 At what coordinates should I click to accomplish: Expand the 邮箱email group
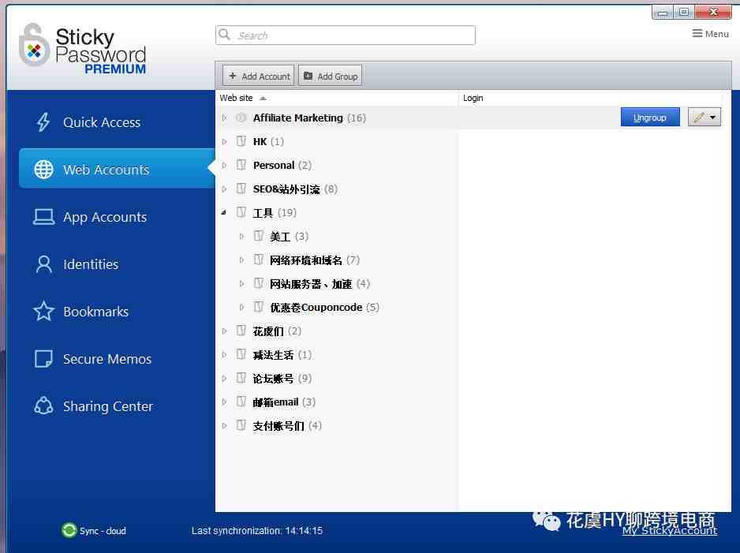pos(224,402)
